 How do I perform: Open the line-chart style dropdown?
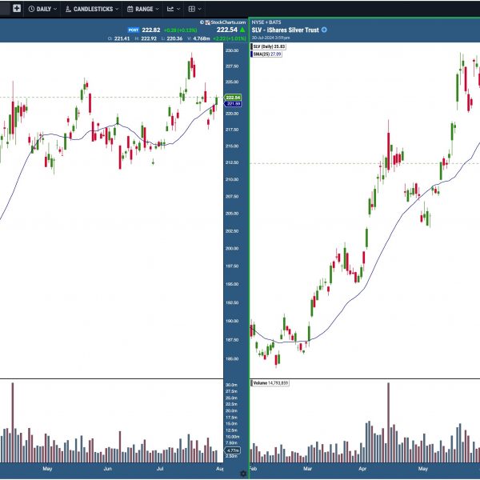point(174,9)
